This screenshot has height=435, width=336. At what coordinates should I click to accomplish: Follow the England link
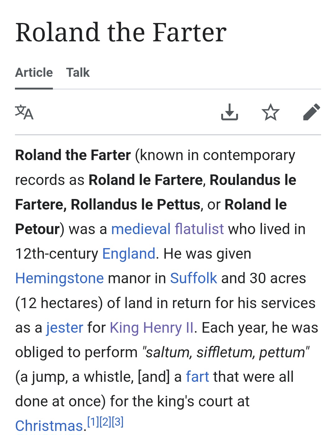click(128, 254)
